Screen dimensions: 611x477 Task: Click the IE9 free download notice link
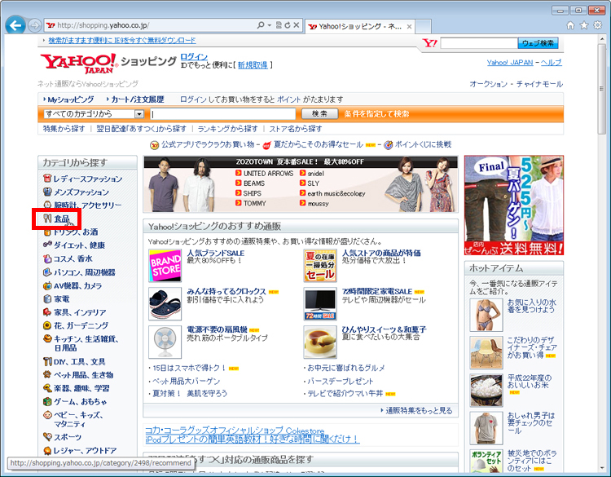122,41
